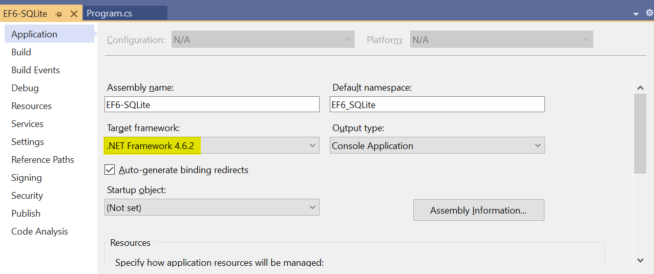
Task: Click the Assembly Information button
Action: point(479,210)
